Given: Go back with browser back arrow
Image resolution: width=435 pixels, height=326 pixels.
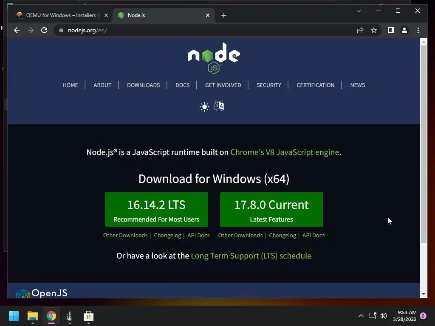Looking at the screenshot, I should 17,30.
